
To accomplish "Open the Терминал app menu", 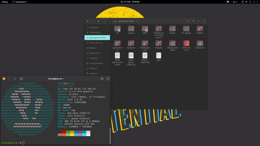I will [20, 2].
